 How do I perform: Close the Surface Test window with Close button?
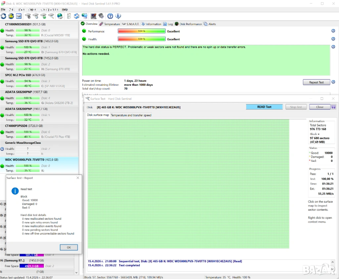click(319, 107)
